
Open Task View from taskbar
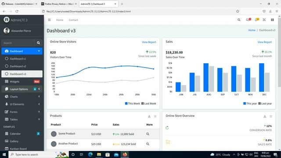click(82, 154)
